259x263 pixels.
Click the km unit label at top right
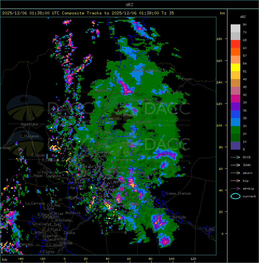click(222, 13)
